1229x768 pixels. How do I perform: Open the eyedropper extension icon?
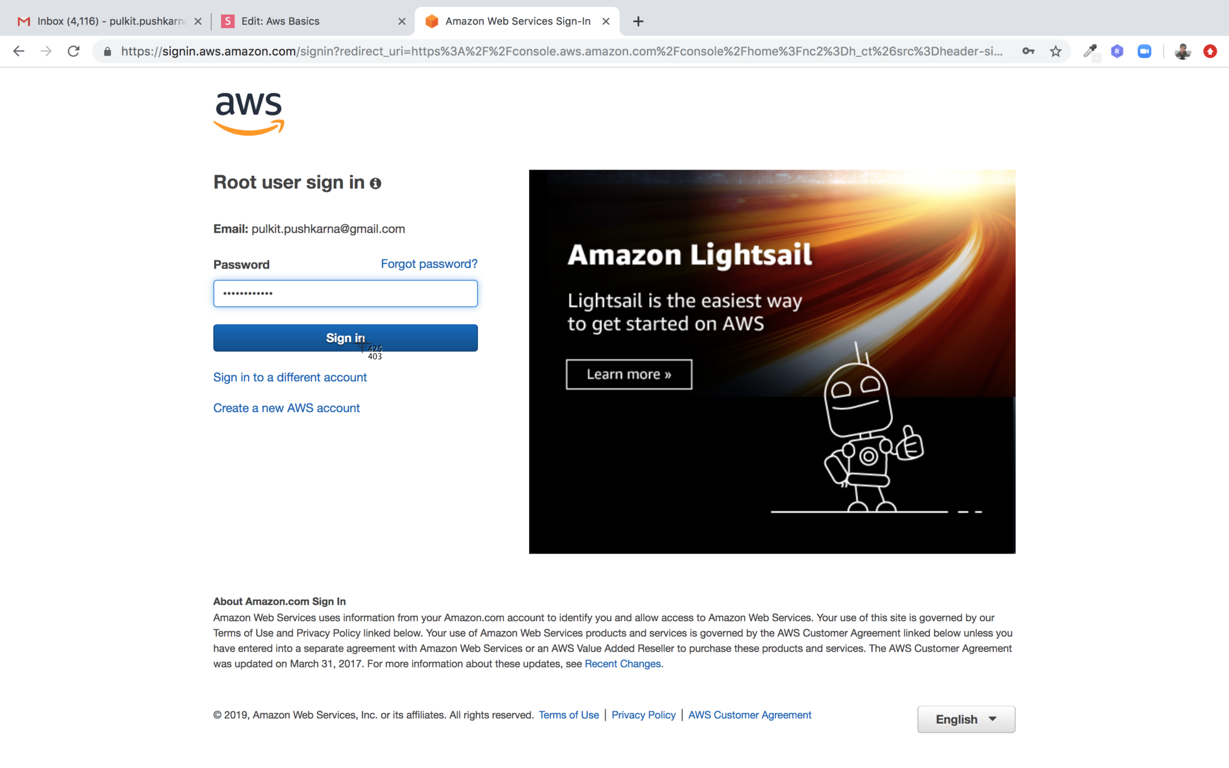[1090, 51]
